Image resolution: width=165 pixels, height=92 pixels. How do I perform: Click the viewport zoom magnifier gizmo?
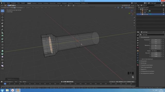(134, 18)
